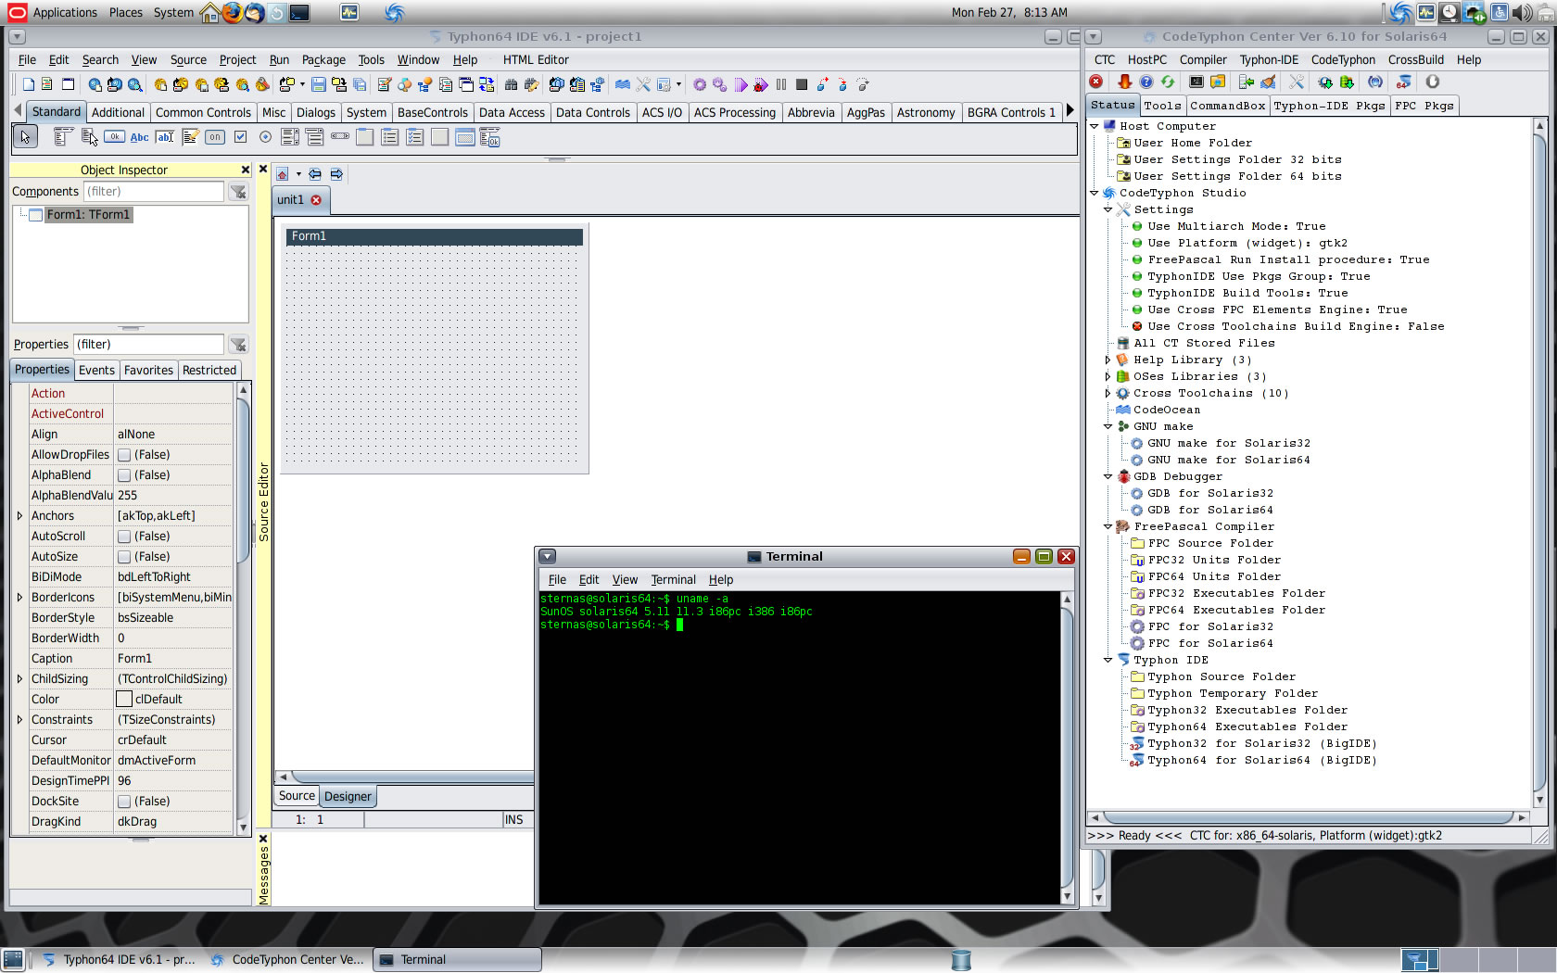
Task: Click the wrench-and-screwdriver options icon in IDE toolbar
Action: tap(643, 84)
